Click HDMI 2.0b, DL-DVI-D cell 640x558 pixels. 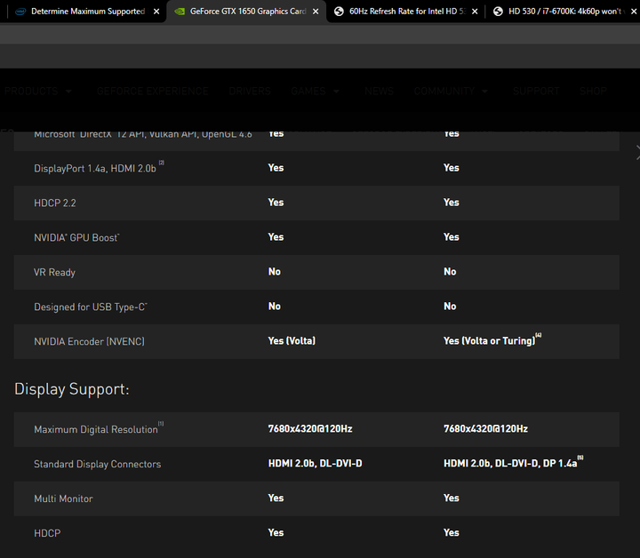315,463
